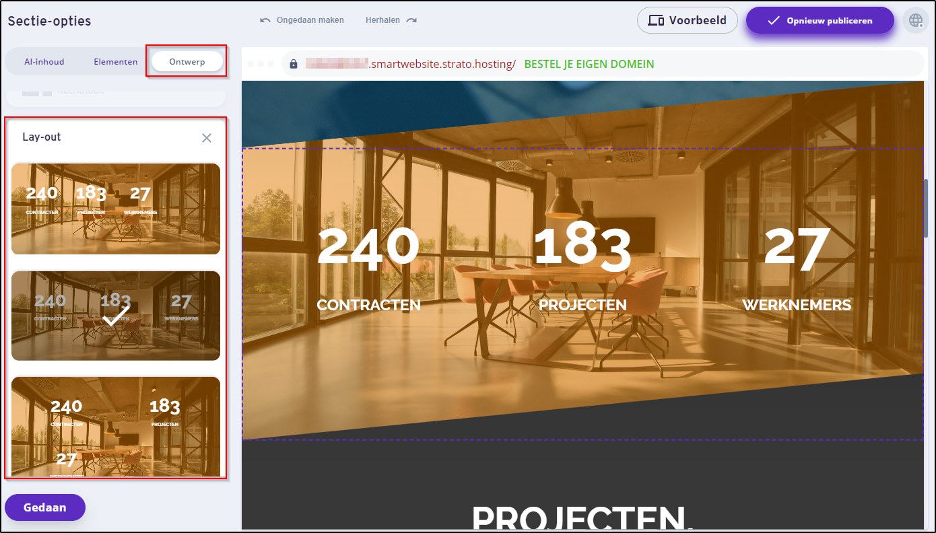The width and height of the screenshot is (936, 533).
Task: Choose the bottom stacked-numbers layout variant
Action: pyautogui.click(x=115, y=429)
